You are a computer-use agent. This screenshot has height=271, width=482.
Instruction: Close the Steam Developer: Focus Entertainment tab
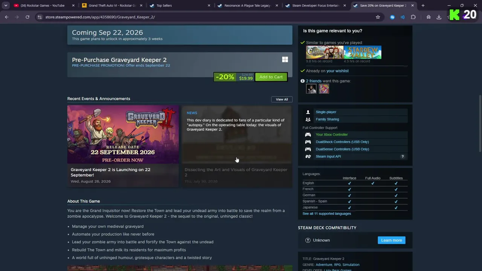click(345, 6)
